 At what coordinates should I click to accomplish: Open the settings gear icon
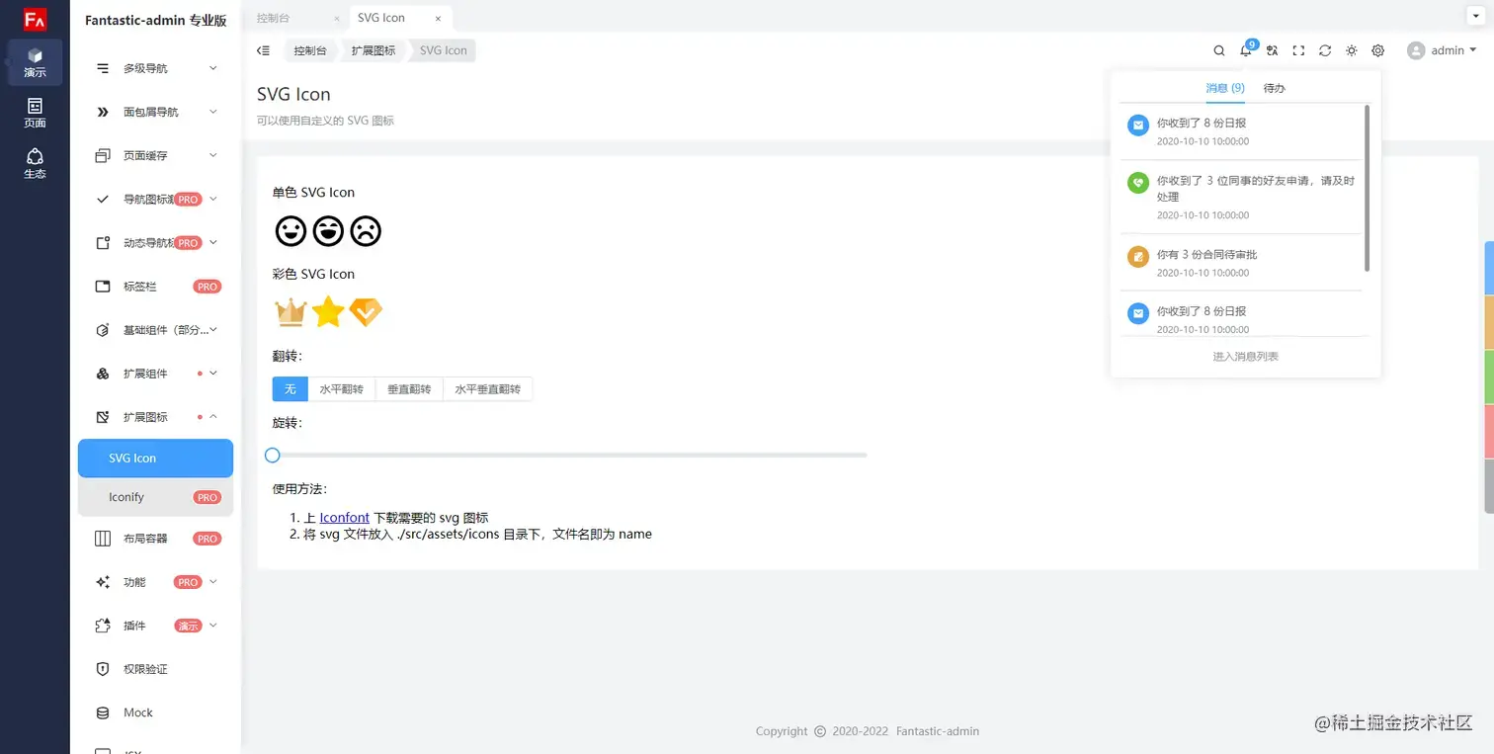point(1378,50)
